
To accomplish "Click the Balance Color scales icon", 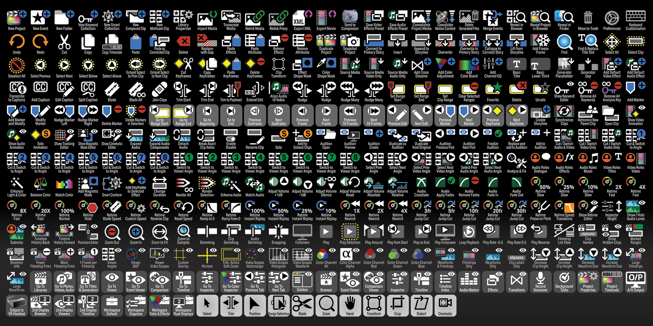I will pyautogui.click(x=40, y=187).
